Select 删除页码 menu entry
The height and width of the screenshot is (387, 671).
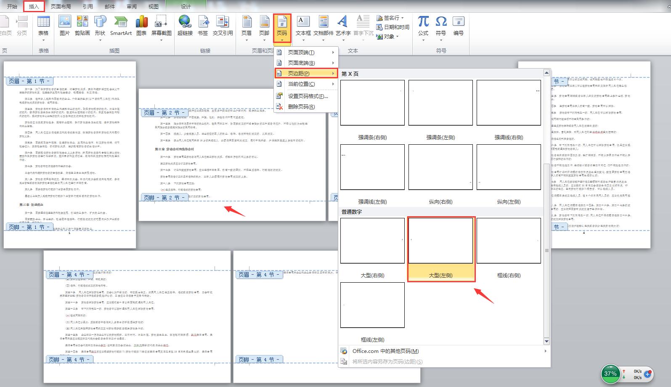coord(301,107)
